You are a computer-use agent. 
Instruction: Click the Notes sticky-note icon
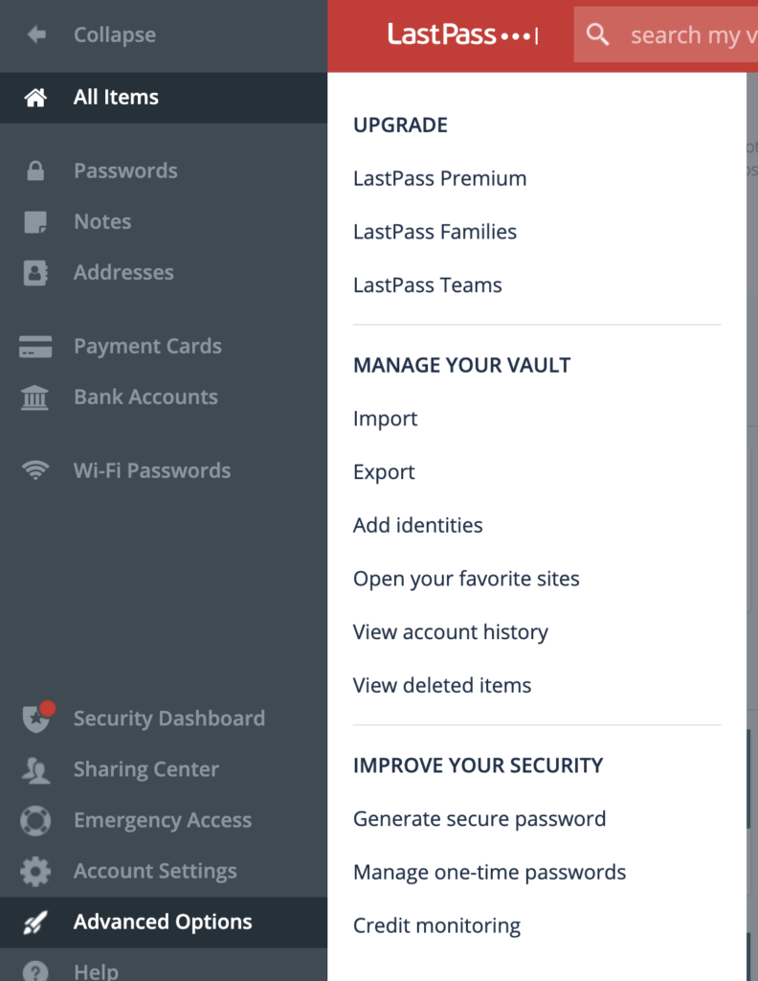(x=35, y=222)
